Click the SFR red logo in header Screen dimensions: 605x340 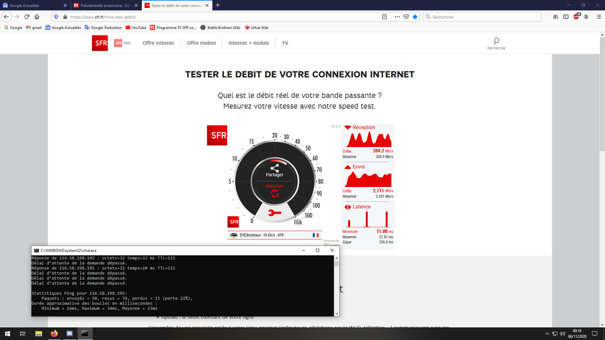pyautogui.click(x=100, y=43)
